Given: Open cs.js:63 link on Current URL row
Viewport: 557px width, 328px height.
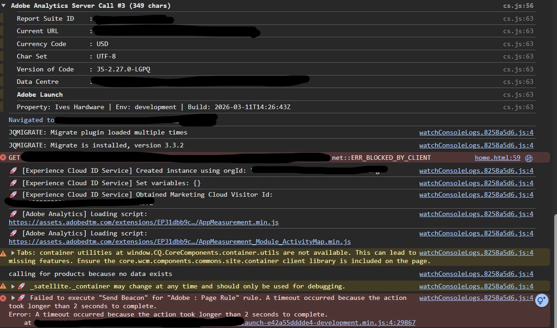Looking at the screenshot, I should pyautogui.click(x=518, y=31).
